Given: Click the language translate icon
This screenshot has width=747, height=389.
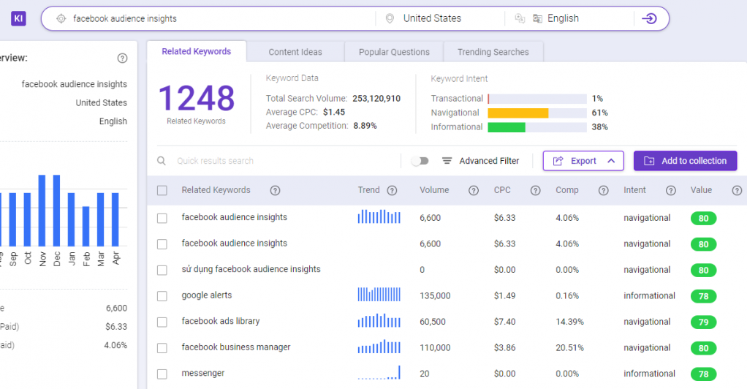Looking at the screenshot, I should [x=520, y=18].
